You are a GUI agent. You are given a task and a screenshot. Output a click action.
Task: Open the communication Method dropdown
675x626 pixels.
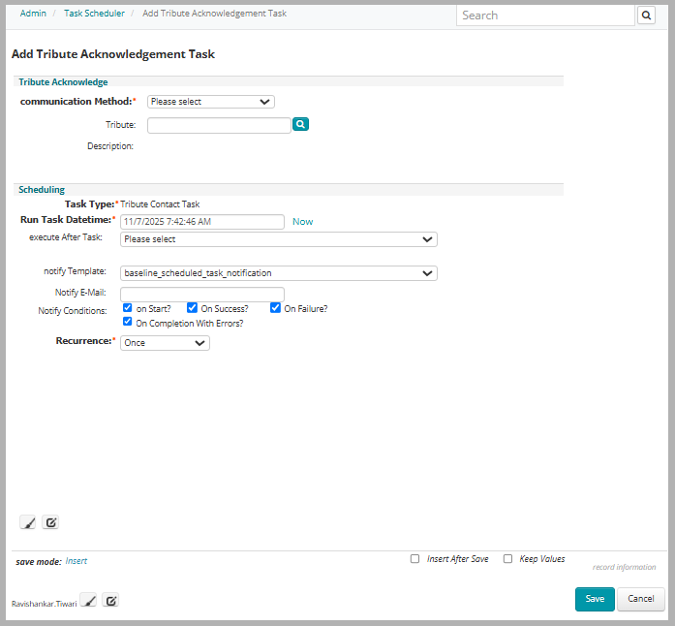pos(211,102)
